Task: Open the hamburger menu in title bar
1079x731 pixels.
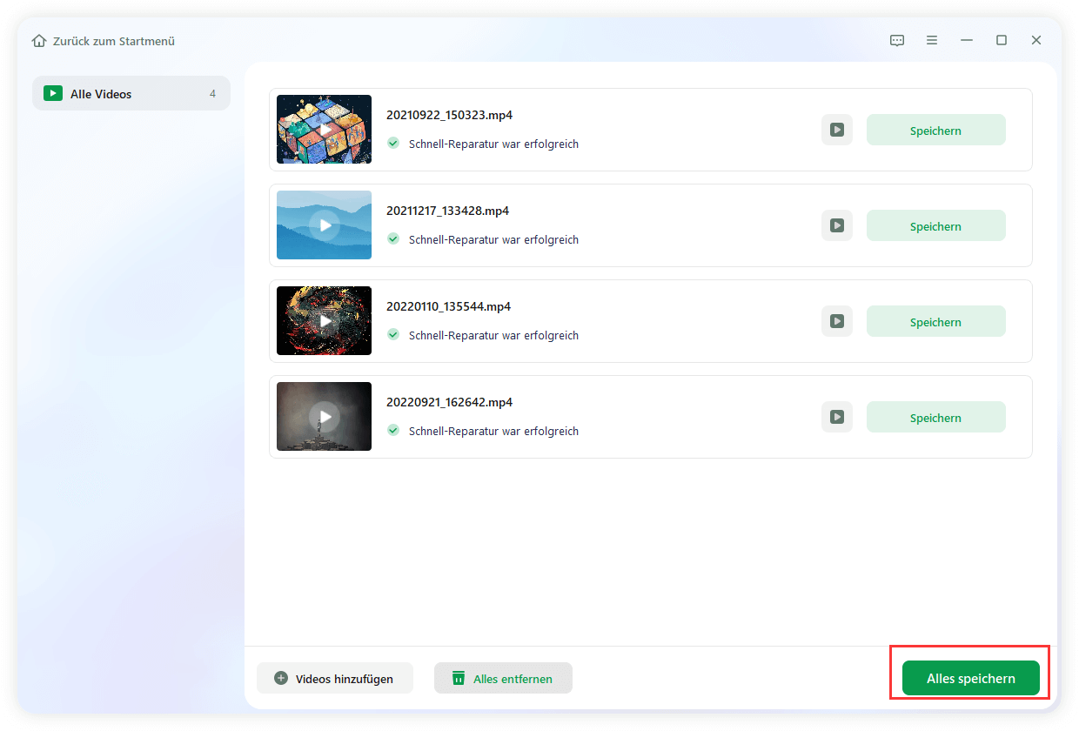Action: (932, 40)
